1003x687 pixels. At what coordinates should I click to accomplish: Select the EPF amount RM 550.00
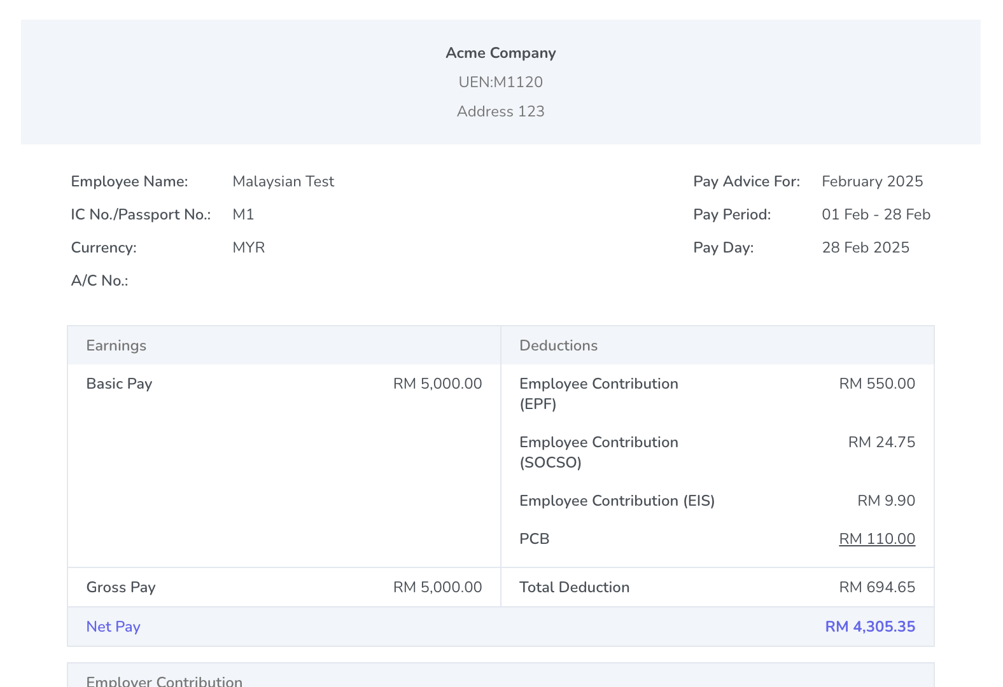click(878, 384)
